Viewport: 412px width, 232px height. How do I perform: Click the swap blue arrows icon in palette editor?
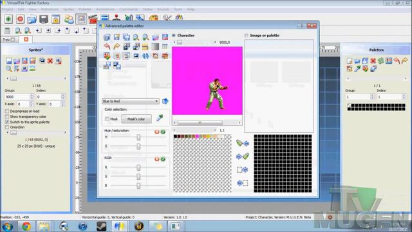[x=145, y=56]
